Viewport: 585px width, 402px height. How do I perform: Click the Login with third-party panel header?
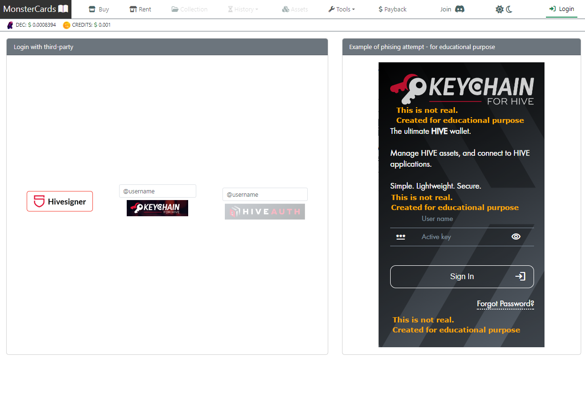[x=167, y=47]
